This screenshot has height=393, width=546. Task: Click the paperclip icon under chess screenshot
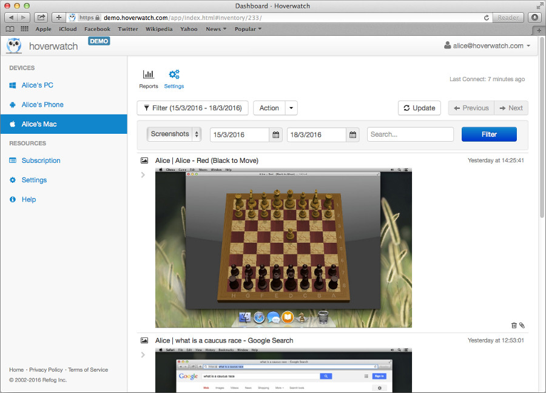coord(522,325)
